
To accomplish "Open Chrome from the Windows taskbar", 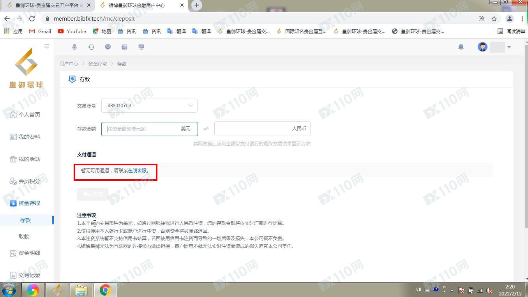I will click(105, 290).
